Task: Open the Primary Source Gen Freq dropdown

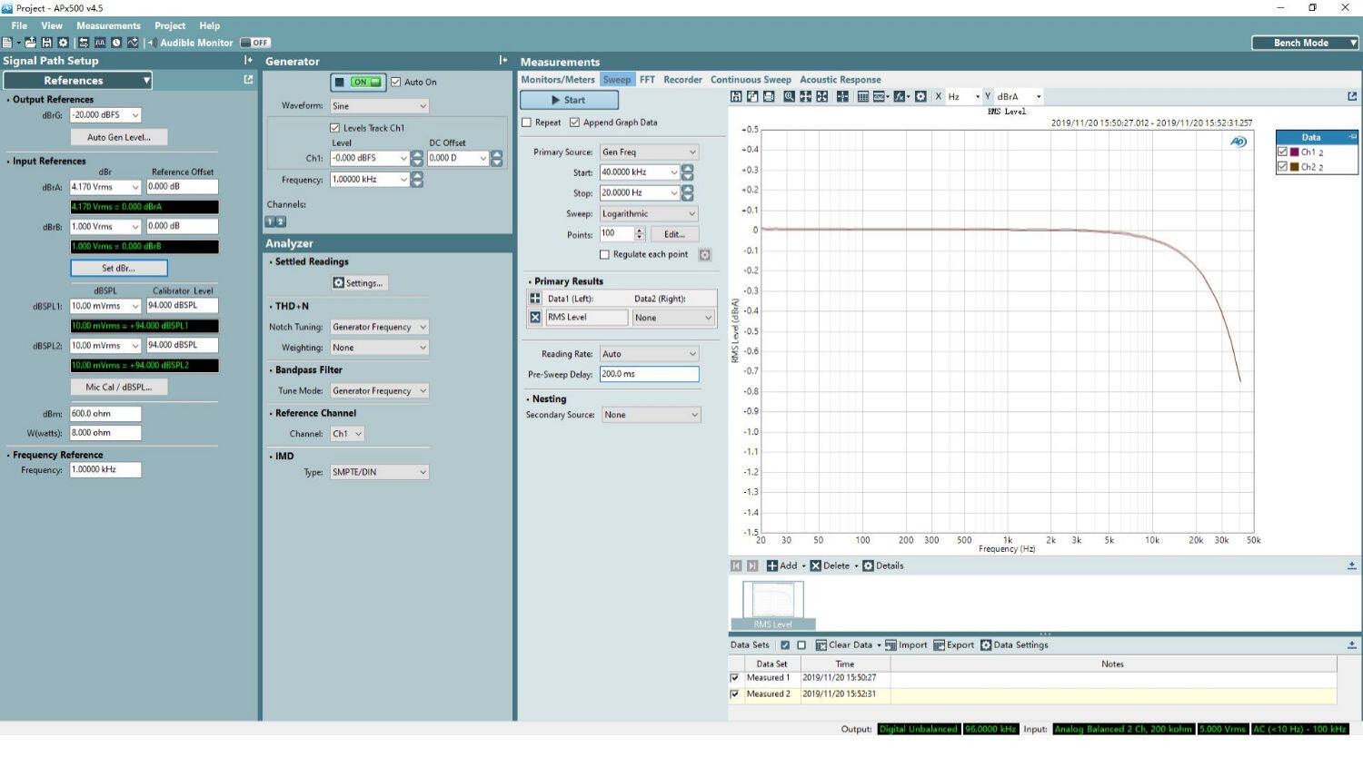Action: (649, 152)
